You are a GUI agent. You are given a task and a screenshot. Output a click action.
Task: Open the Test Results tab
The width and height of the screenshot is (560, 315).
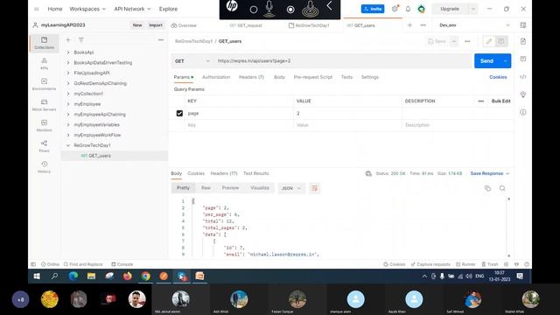[x=255, y=173]
